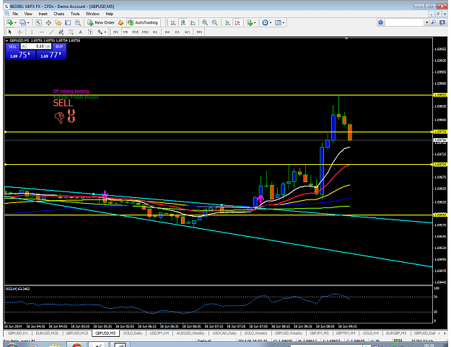Toggle AutoTrading on or off
This screenshot has height=347, width=451.
click(x=143, y=22)
